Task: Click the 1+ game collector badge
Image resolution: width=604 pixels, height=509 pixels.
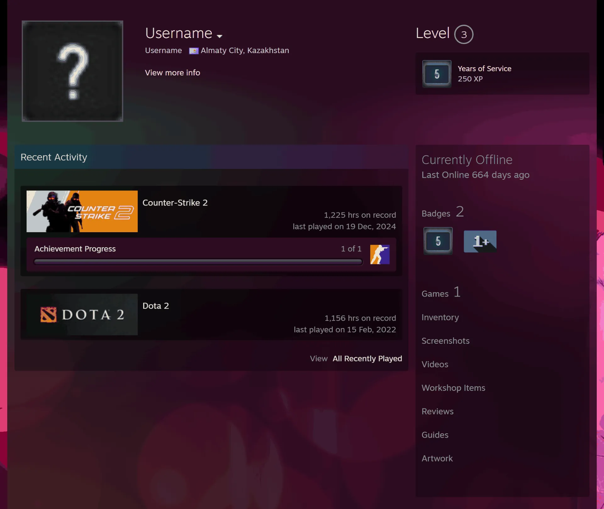Action: [480, 241]
